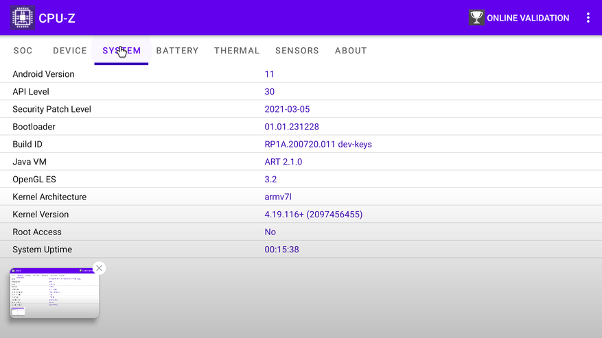Screen dimensions: 602x338
Task: Select the Security Patch Level label
Action: point(52,109)
